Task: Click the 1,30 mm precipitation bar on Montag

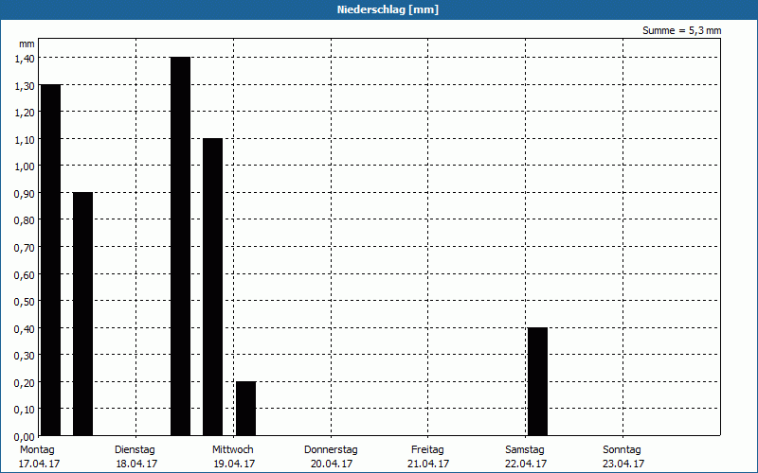Action: click(x=51, y=260)
